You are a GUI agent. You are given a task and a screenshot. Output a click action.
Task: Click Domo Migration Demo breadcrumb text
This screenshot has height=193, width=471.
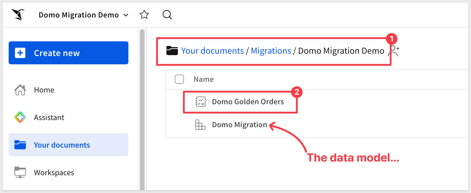click(x=341, y=51)
